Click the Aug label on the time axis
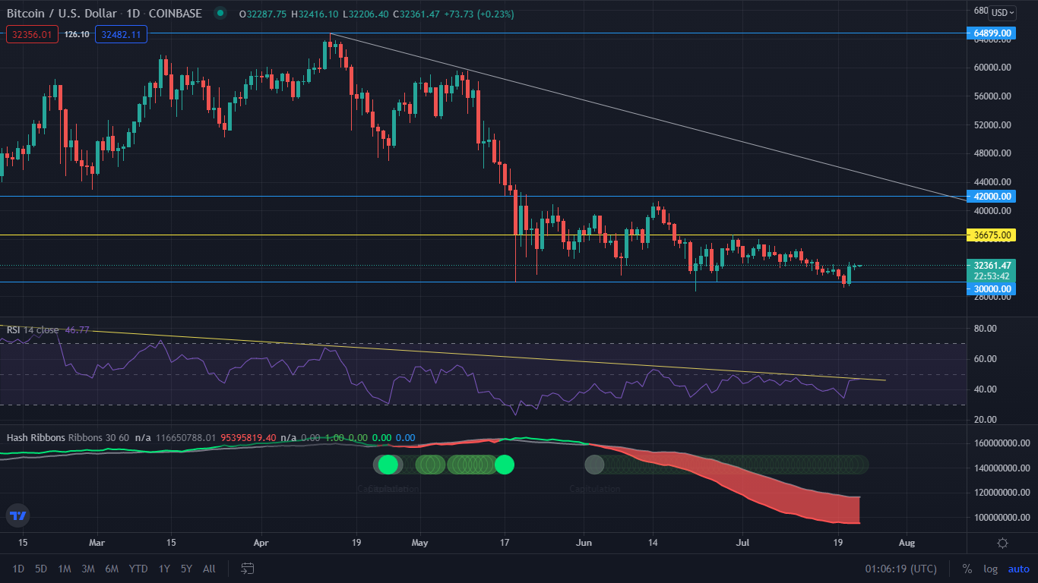This screenshot has height=583, width=1038. tap(906, 543)
